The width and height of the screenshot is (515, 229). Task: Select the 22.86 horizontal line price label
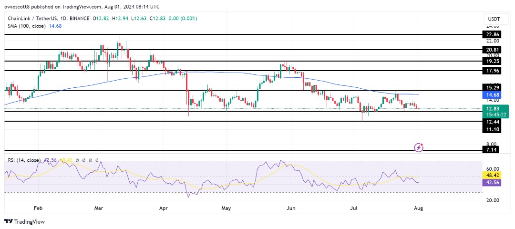491,34
